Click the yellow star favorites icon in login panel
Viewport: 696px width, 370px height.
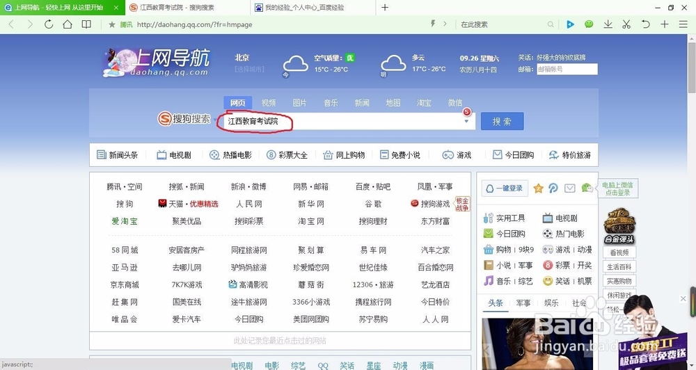539,188
